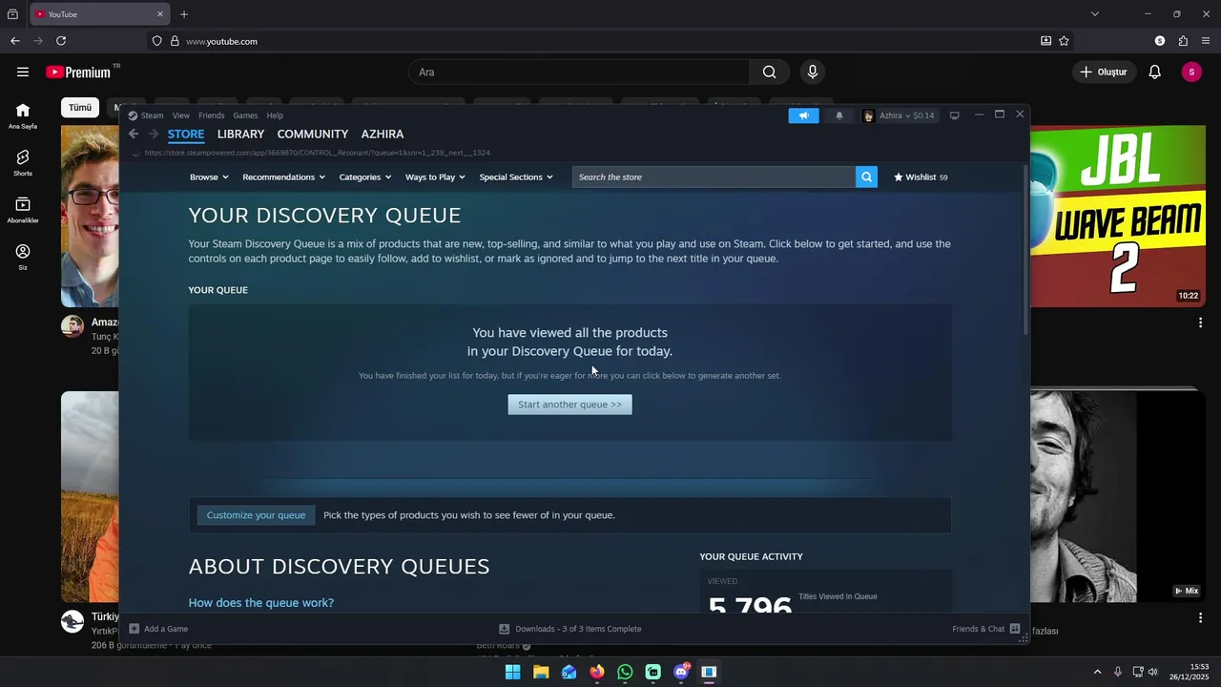Open YouTube account avatar menu

coord(1191,72)
